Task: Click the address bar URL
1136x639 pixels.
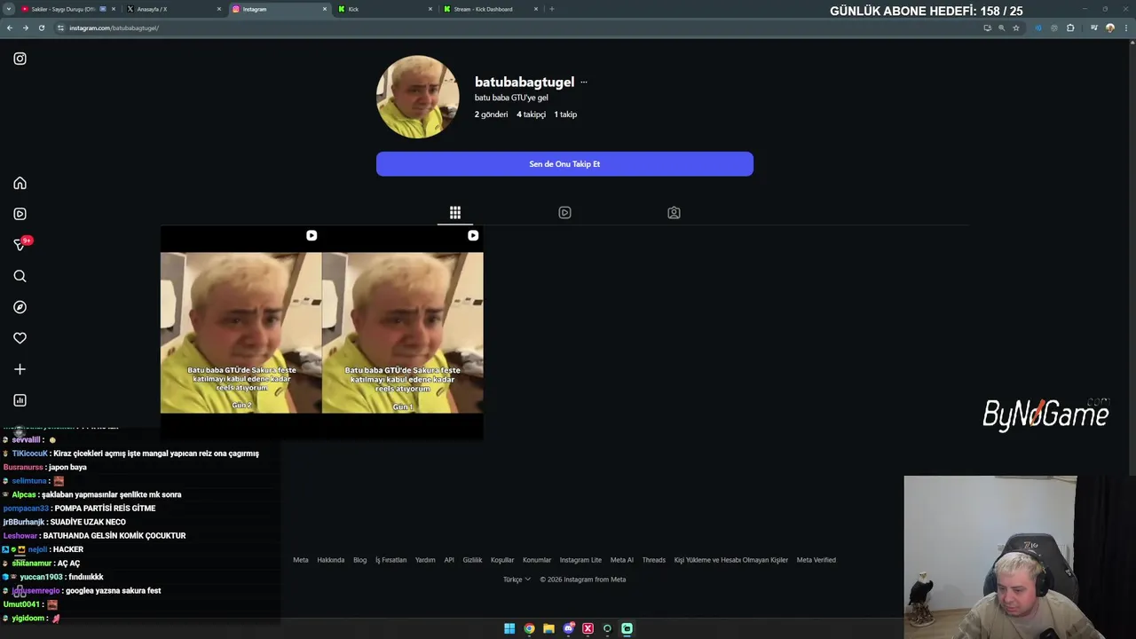Action: (x=114, y=28)
